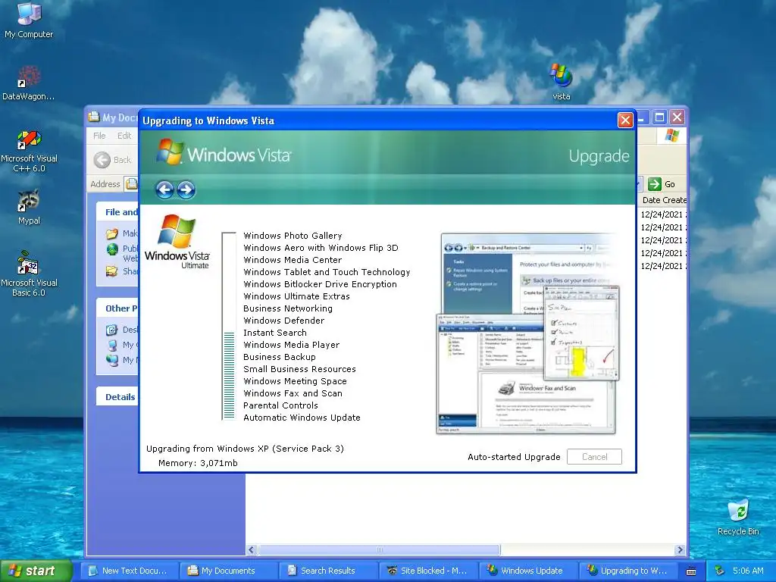This screenshot has height=582, width=776.
Task: Click the forward arrow in Vista upgrade
Action: click(186, 189)
